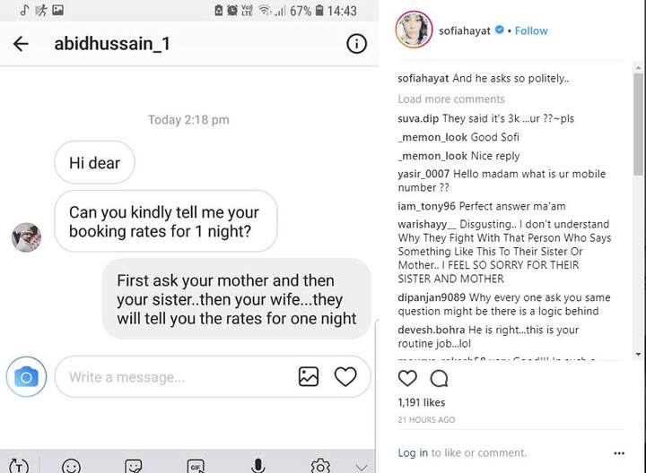646x473 pixels.
Task: Like the post with the heart icon
Action: pyautogui.click(x=407, y=379)
